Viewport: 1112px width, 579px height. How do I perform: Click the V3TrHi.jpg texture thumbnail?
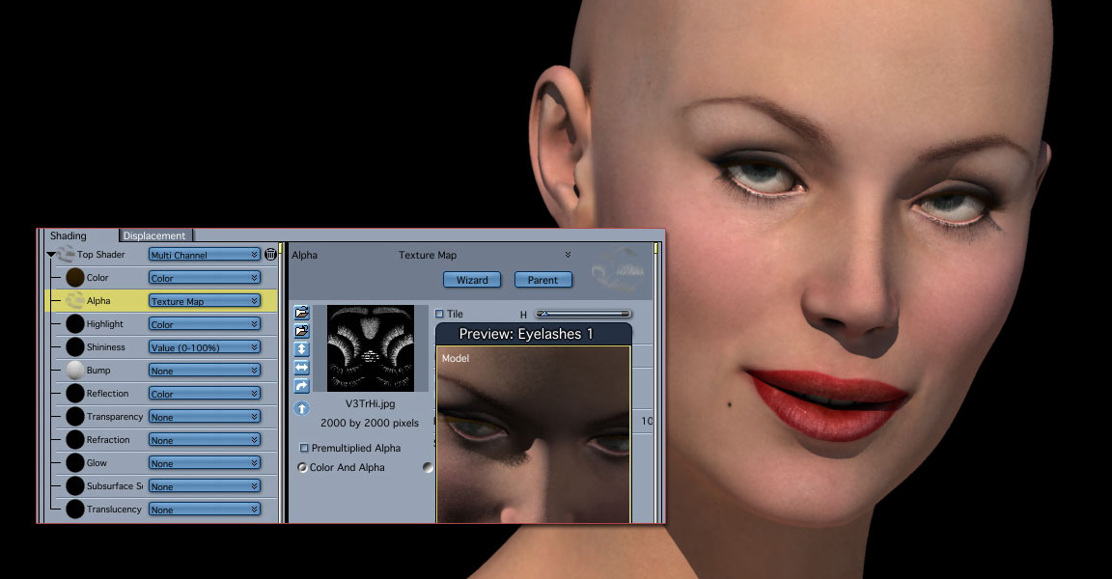point(371,348)
